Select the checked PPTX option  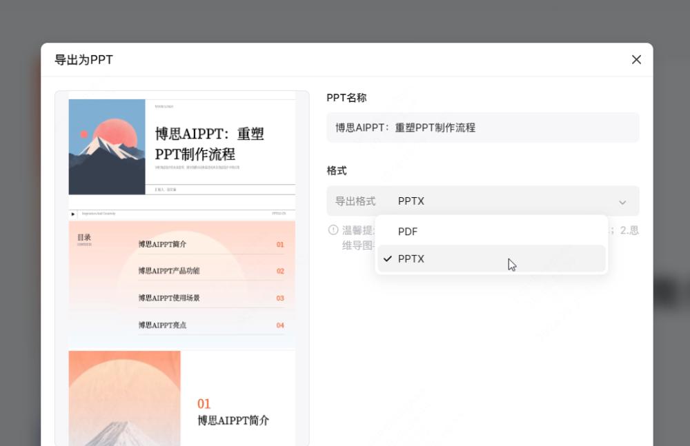[x=491, y=259]
